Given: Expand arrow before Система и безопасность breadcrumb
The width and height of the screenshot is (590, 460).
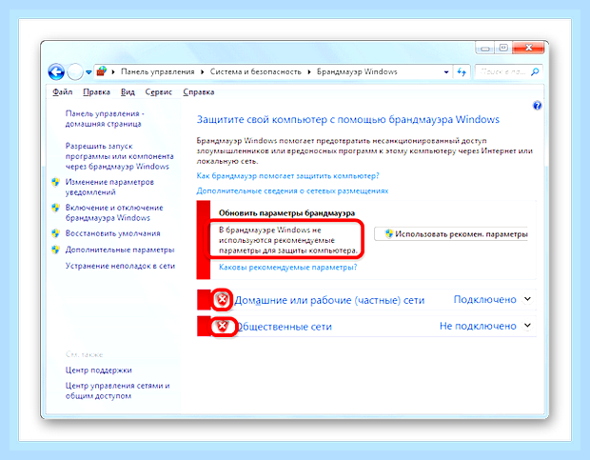Looking at the screenshot, I should (203, 71).
